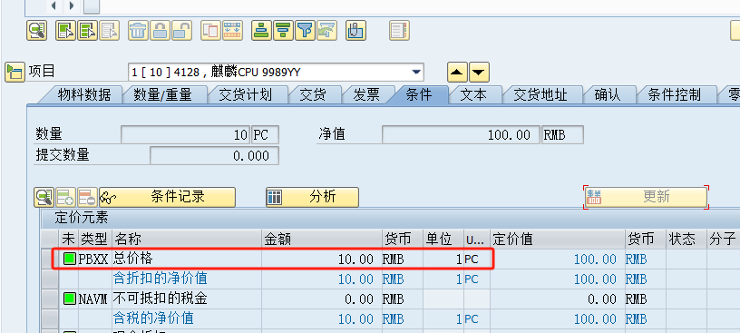Image resolution: width=740 pixels, height=333 pixels.
Task: Insert row using the green plus icon
Action: pyautogui.click(x=65, y=198)
